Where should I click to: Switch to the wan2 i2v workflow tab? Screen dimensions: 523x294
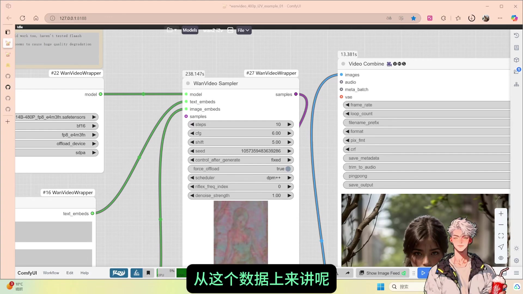click(x=213, y=30)
